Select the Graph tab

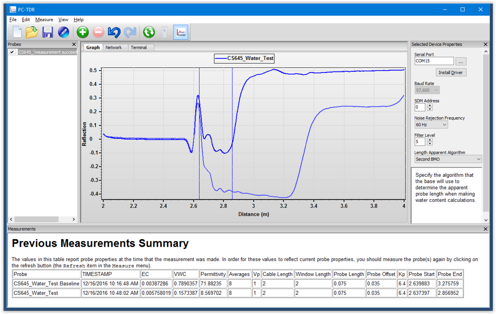93,47
